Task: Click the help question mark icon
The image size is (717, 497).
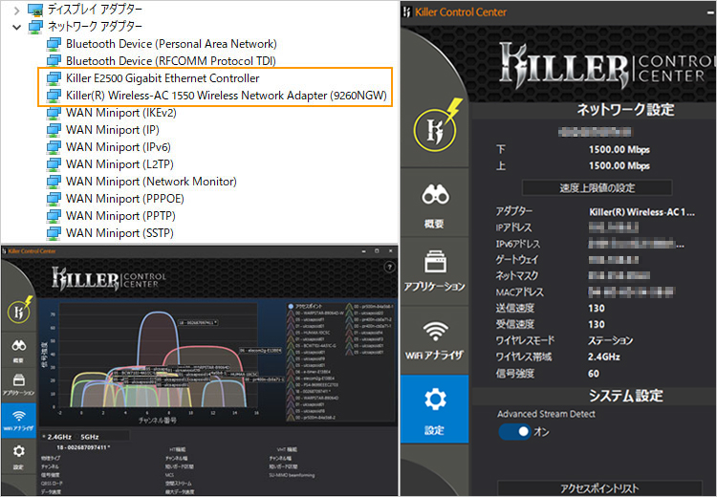Action: 390,267
